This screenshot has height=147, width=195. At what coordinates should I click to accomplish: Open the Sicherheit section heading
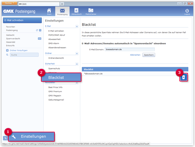[x=50, y=64]
